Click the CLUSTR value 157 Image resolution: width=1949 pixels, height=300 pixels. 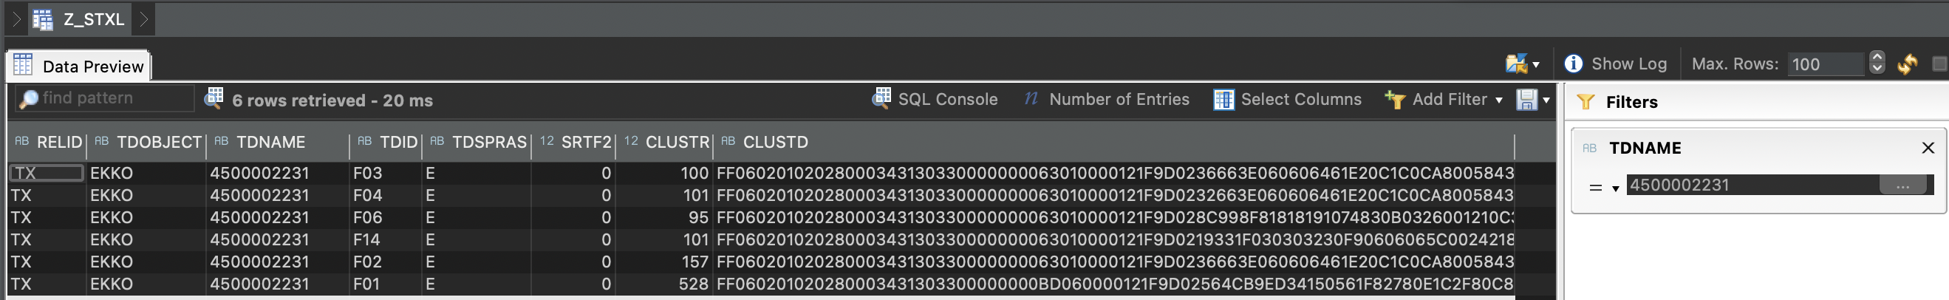(x=694, y=262)
